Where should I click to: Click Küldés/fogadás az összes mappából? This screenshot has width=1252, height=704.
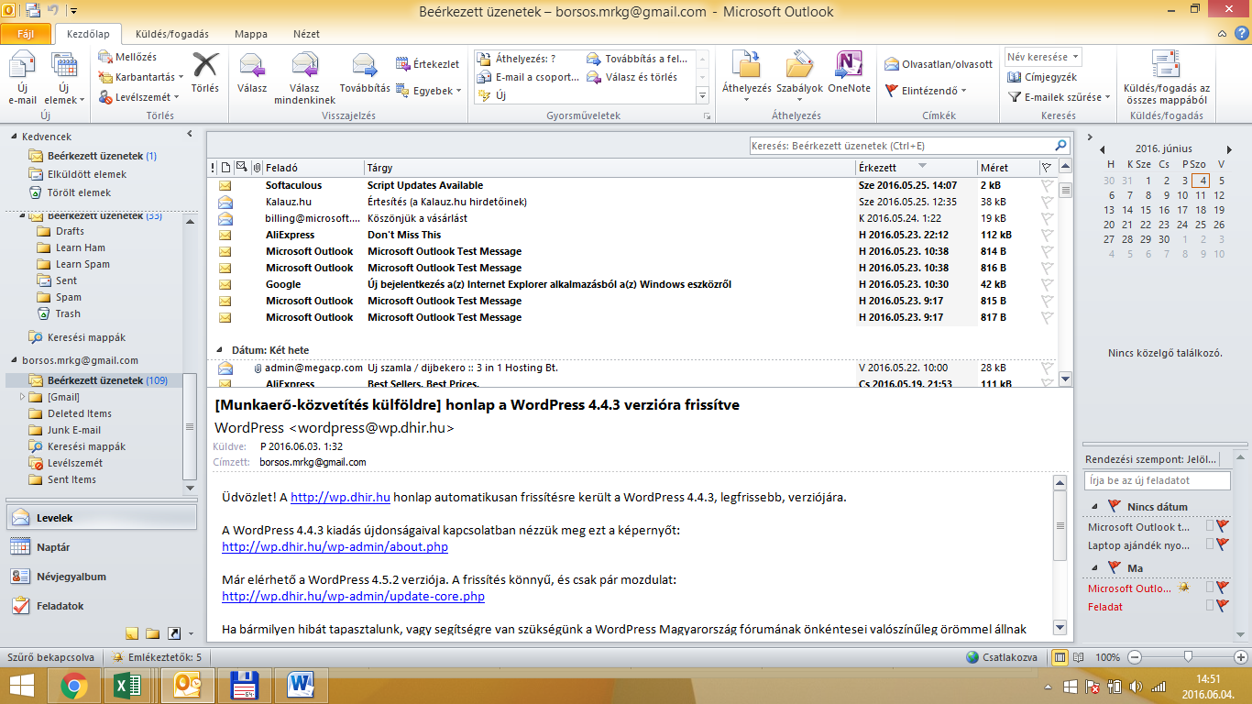[1166, 78]
